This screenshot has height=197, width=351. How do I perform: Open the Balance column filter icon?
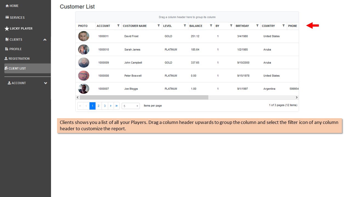tap(211, 26)
